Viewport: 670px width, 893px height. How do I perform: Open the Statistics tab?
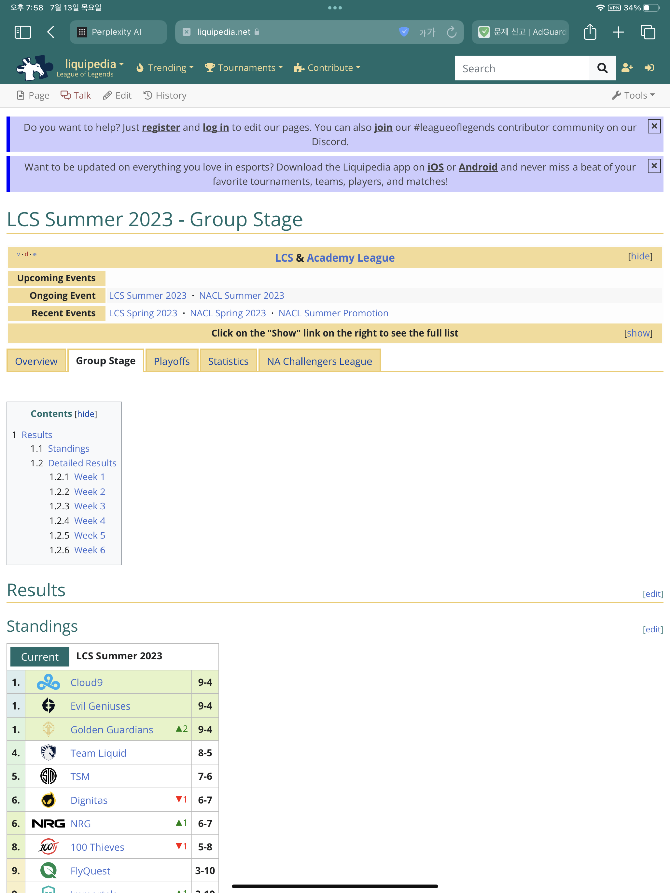(228, 361)
